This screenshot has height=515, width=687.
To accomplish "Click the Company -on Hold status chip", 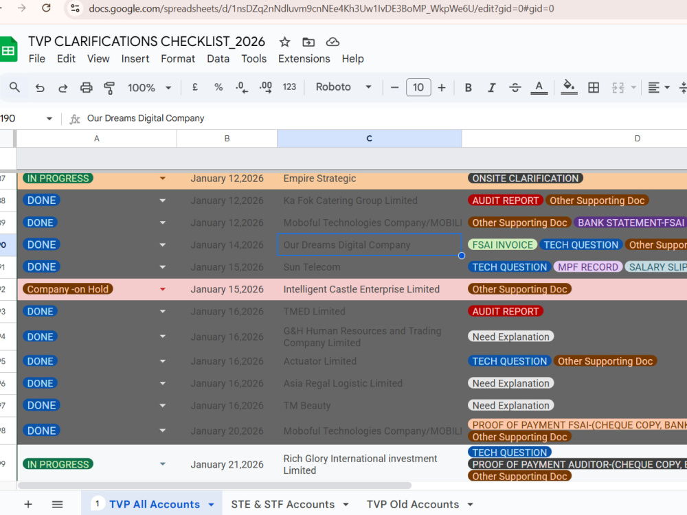I will coord(68,289).
